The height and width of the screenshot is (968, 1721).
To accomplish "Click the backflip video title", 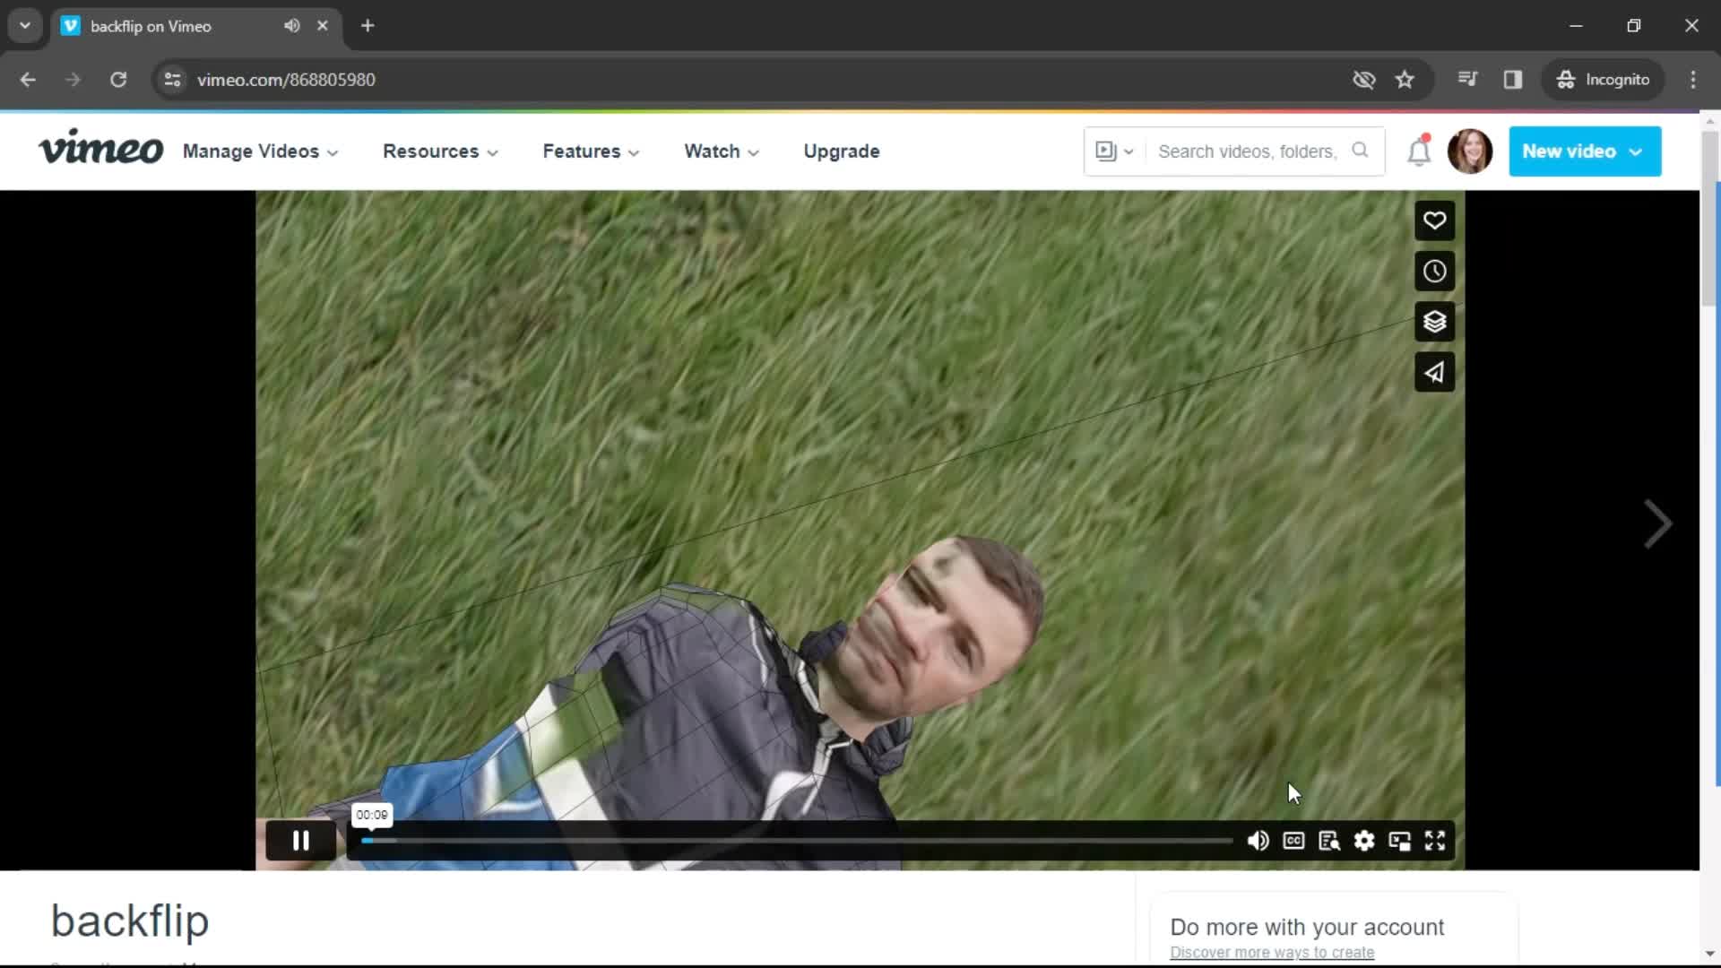I will coord(130,920).
